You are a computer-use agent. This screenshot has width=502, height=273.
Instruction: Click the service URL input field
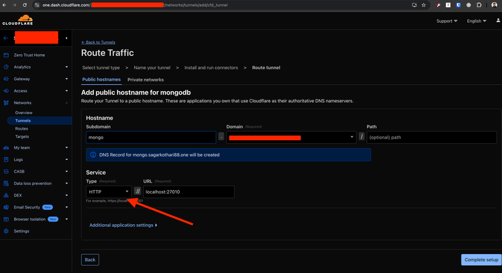188,192
